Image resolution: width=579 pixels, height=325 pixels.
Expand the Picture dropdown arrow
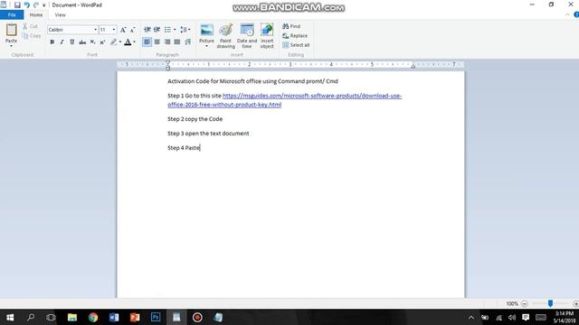[x=207, y=46]
